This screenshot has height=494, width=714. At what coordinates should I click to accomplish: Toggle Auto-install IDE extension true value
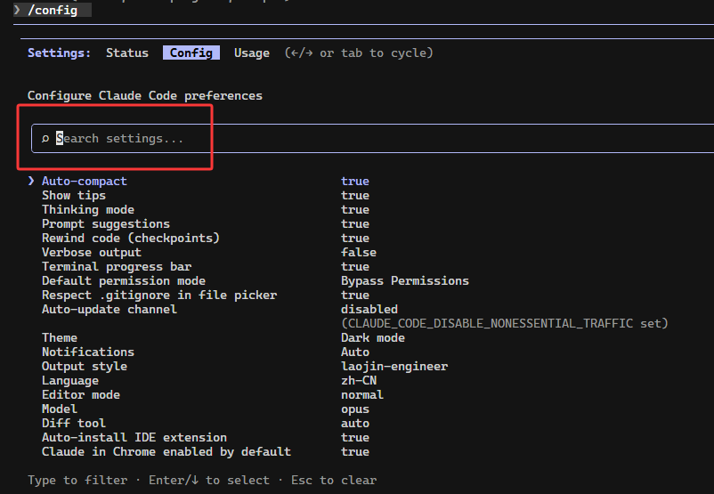point(354,438)
